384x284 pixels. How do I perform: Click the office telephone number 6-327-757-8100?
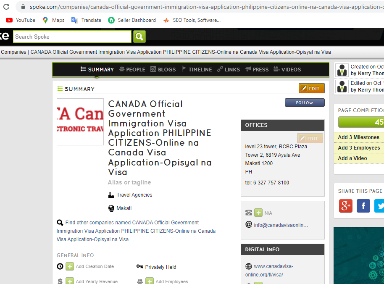click(x=271, y=183)
